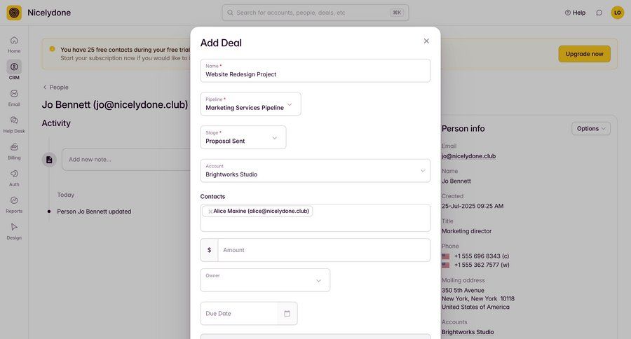Click the Jo Bennett page heading
The width and height of the screenshot is (631, 339).
[x=115, y=104]
